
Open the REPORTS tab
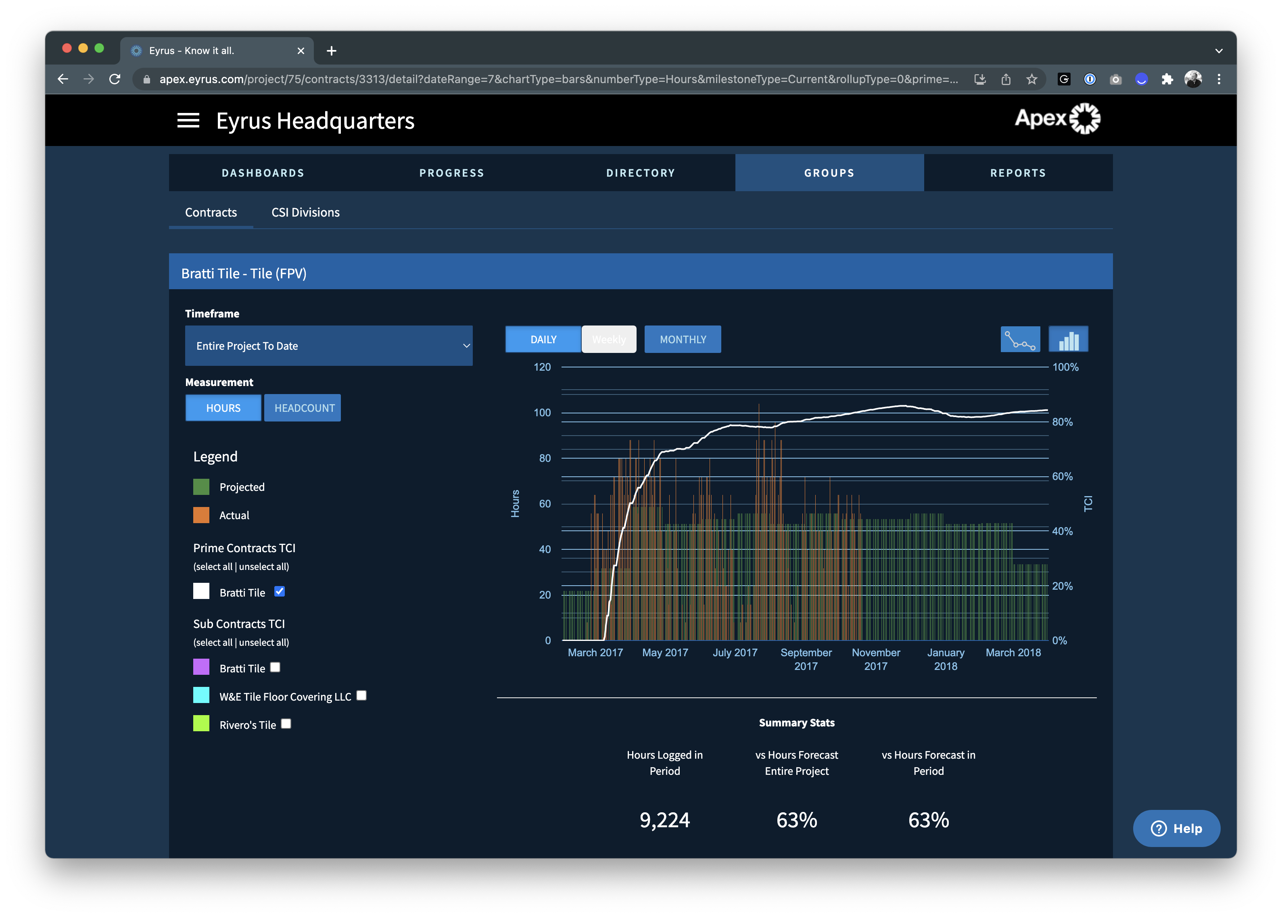(1018, 173)
